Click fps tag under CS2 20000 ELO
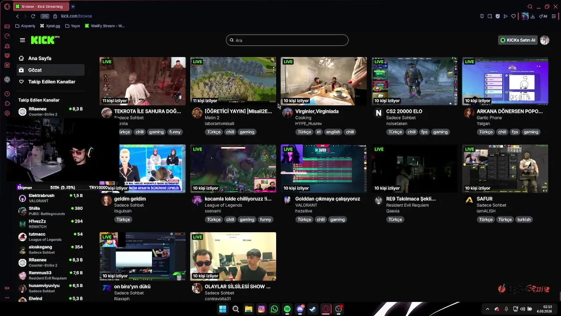 tap(424, 132)
